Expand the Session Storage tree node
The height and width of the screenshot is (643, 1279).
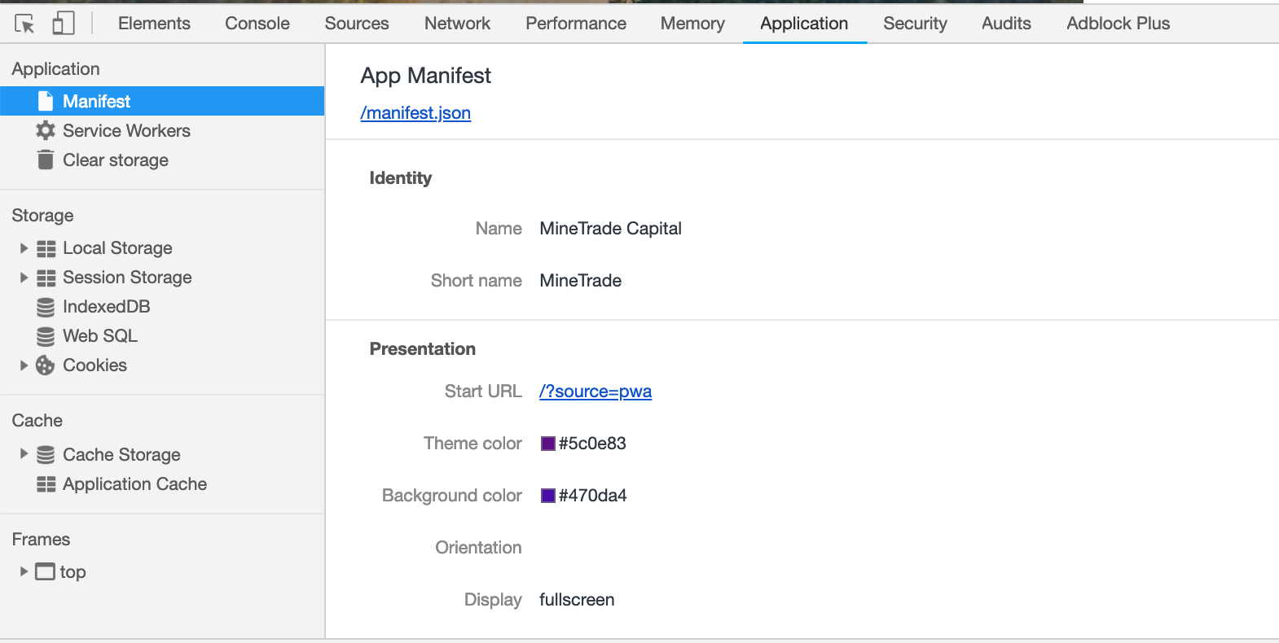(24, 278)
